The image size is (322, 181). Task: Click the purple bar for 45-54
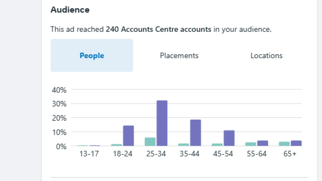click(x=229, y=138)
